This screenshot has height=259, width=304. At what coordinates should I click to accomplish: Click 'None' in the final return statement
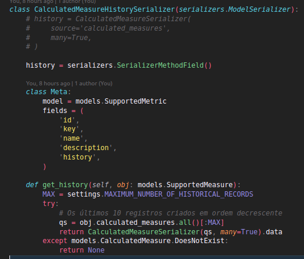96,250
